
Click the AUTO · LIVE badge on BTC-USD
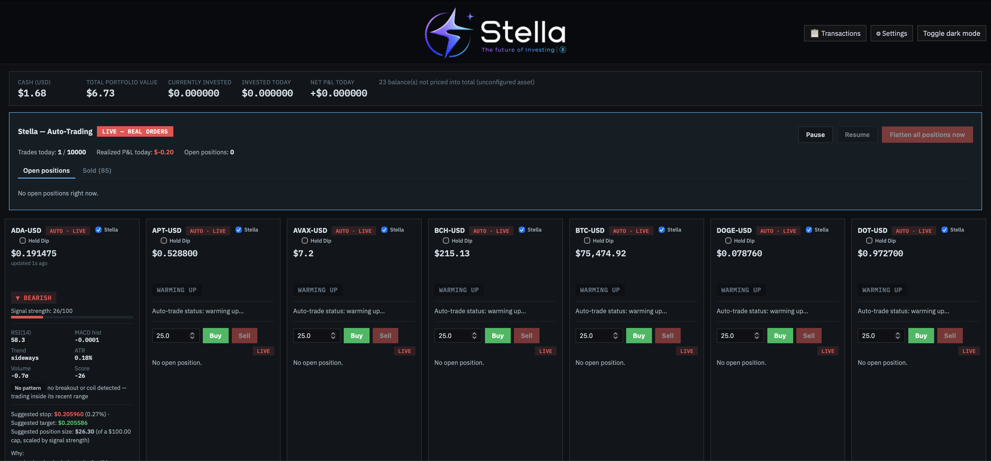click(631, 231)
